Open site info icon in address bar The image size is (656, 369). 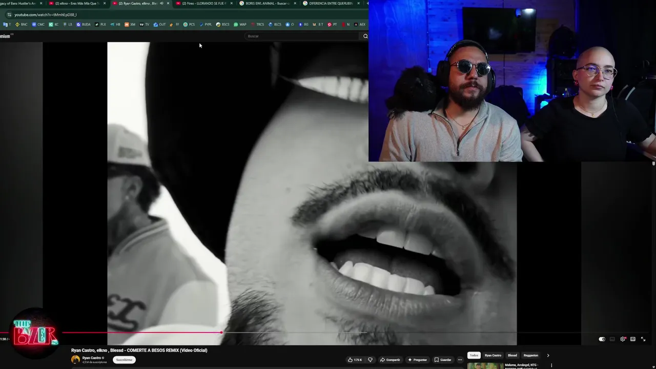coord(9,15)
